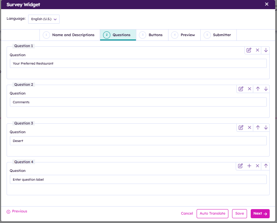Open the Preview step
The width and height of the screenshot is (277, 223).
184,35
